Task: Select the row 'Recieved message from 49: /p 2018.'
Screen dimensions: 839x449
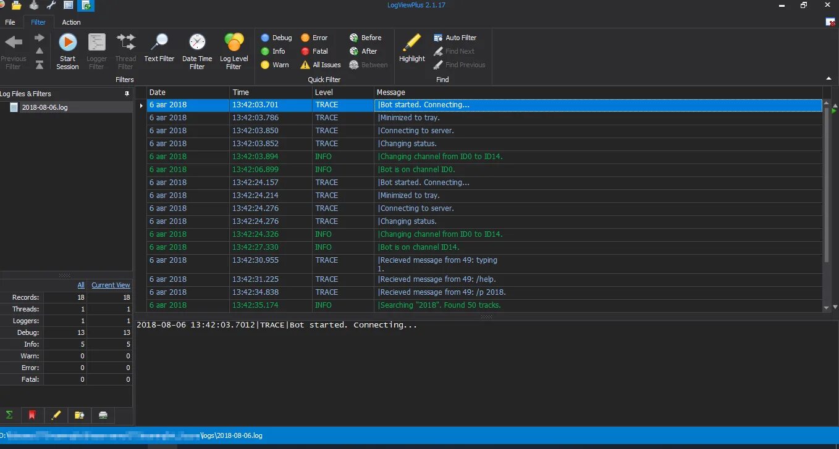Action: [x=484, y=292]
